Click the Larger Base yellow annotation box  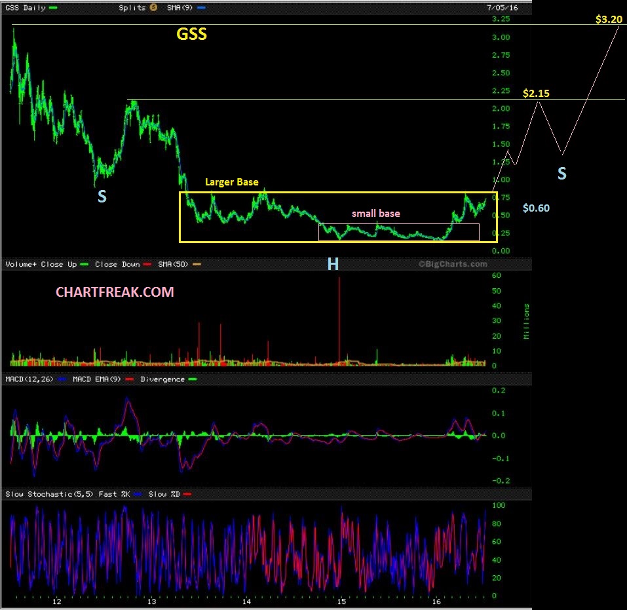click(232, 181)
